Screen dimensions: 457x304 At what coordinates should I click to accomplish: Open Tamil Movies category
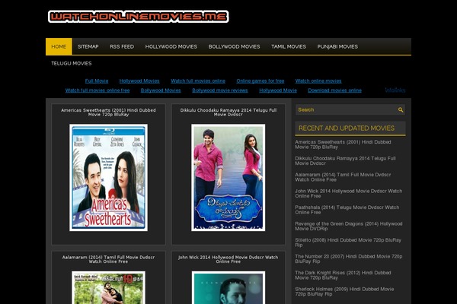coord(289,46)
